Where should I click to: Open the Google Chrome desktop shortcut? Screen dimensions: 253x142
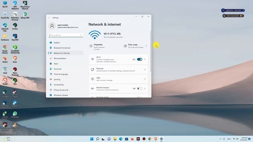click(x=5, y=49)
